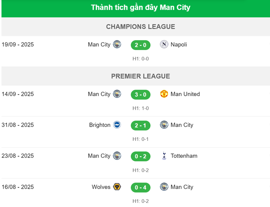Click Man City crest in Napoli match
Image resolution: width=270 pixels, height=207 pixels.
117,45
